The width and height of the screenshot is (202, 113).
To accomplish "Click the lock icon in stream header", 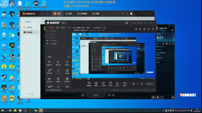I will point(140,29).
